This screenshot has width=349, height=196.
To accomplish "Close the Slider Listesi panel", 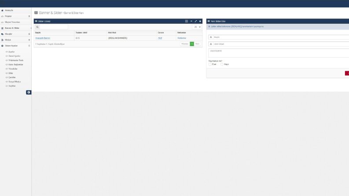I will [x=200, y=21].
